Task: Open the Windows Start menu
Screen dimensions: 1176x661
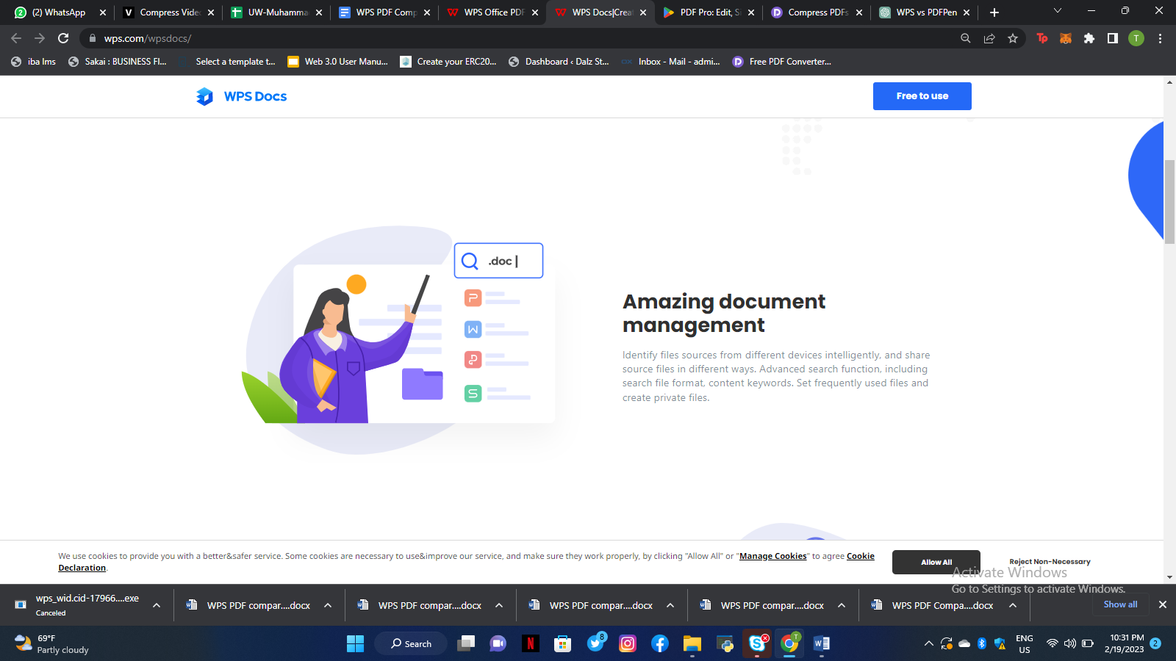Action: click(x=355, y=643)
